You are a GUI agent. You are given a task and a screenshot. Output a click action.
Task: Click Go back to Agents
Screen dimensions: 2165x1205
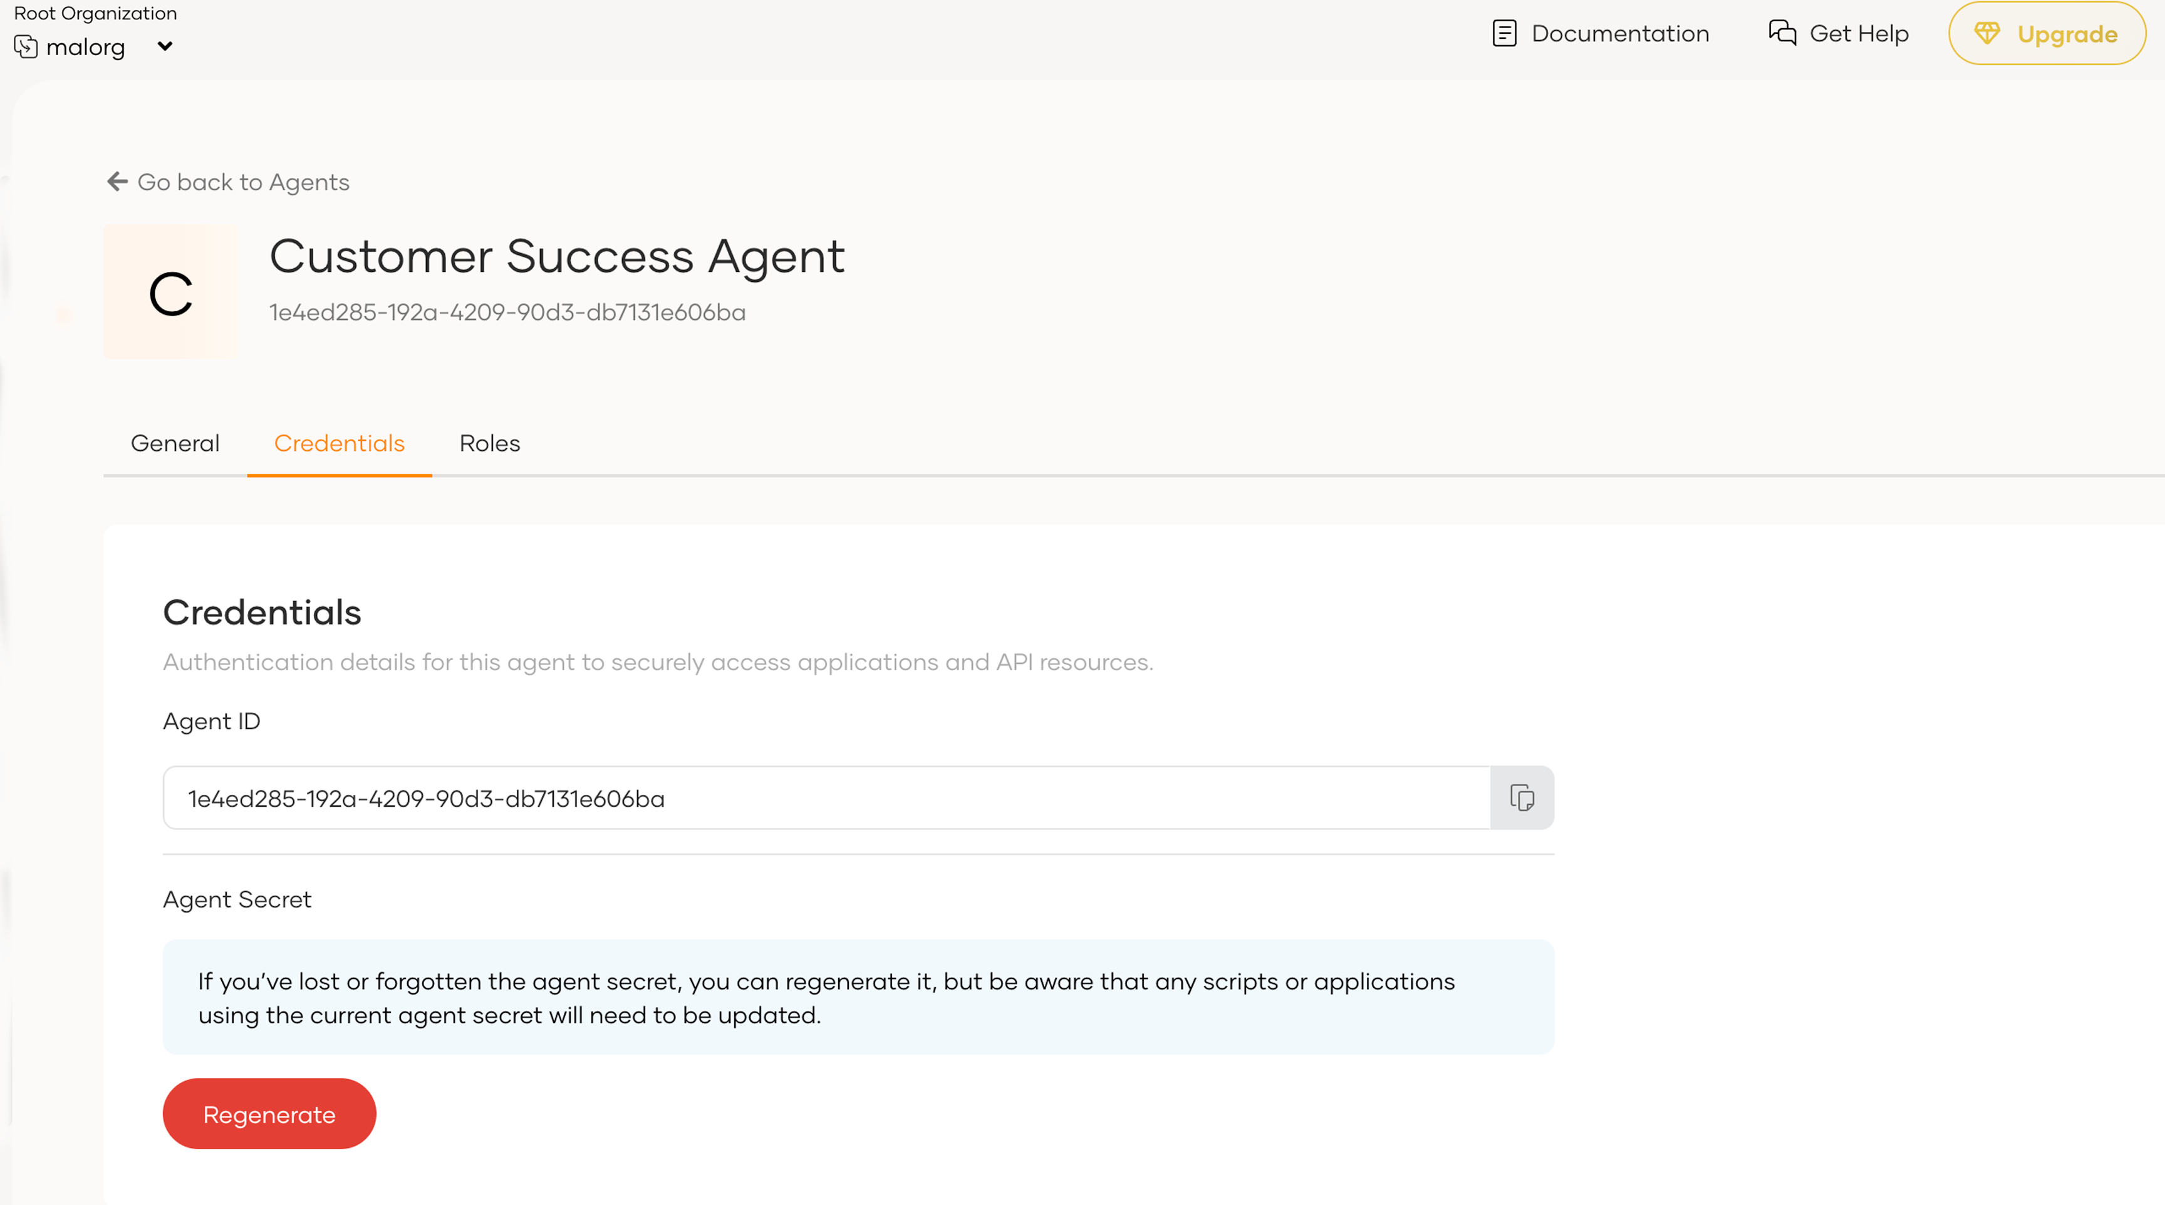[243, 182]
